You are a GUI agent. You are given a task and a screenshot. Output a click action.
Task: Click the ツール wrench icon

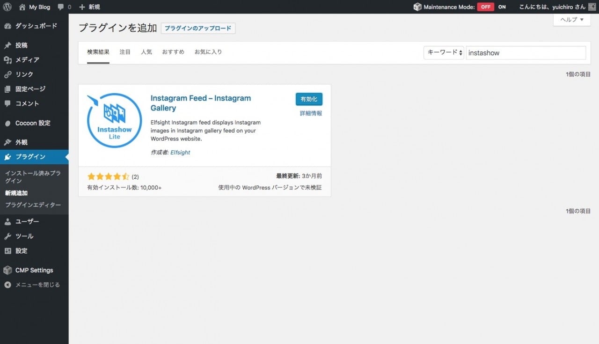point(7,236)
